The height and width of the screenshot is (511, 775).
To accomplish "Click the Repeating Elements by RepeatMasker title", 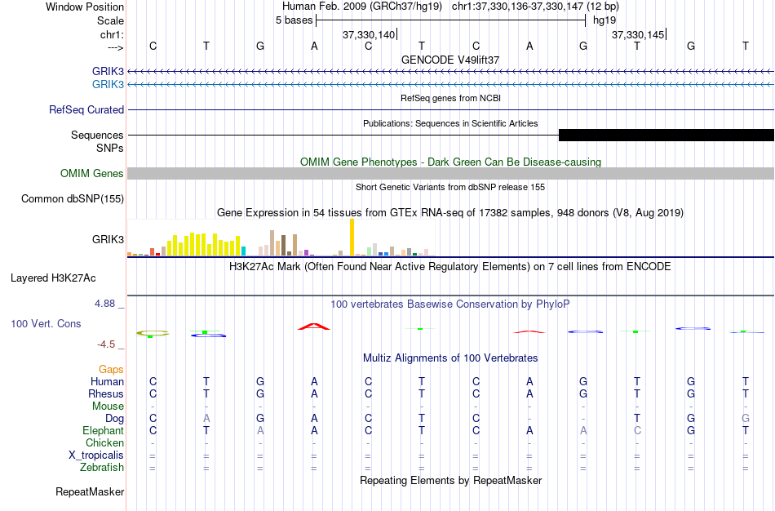I will pos(451,480).
